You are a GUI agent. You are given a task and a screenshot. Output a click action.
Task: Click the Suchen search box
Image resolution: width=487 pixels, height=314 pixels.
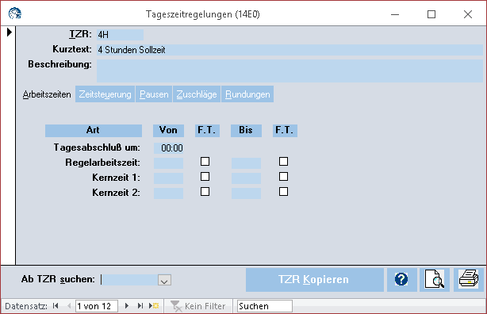click(x=265, y=306)
